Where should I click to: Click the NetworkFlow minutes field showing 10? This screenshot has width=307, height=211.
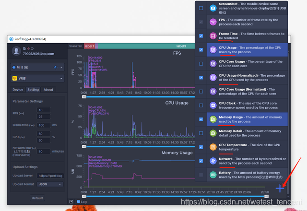tap(44, 152)
